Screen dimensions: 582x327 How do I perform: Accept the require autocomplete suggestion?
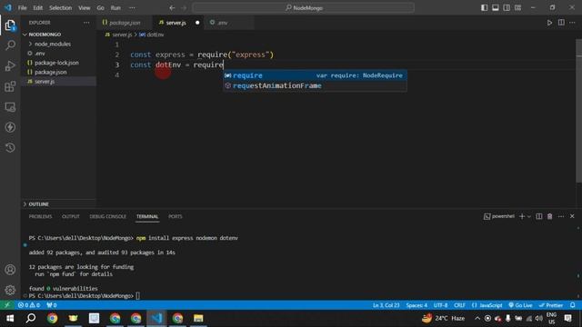point(315,75)
